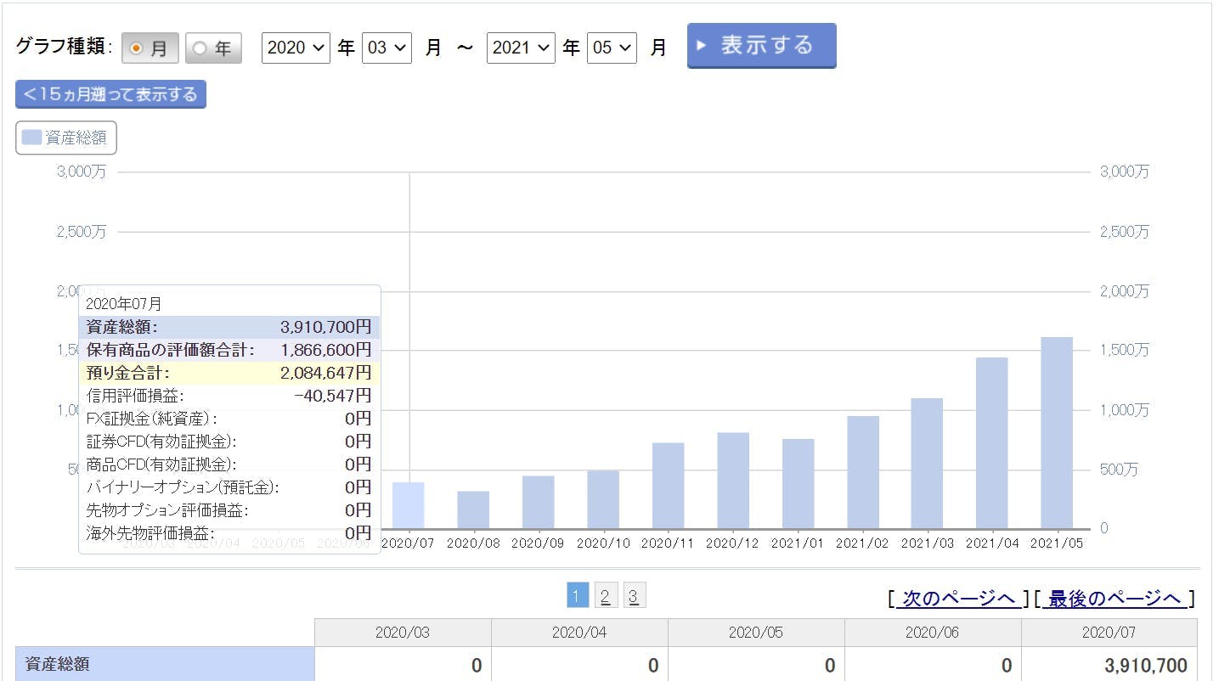Image resolution: width=1219 pixels, height=681 pixels.
Task: Click the 資産総額 table row header
Action: point(165,664)
